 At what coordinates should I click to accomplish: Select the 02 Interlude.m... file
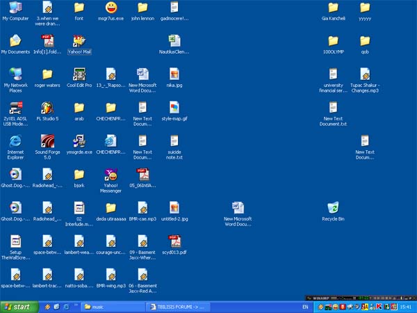point(79,214)
